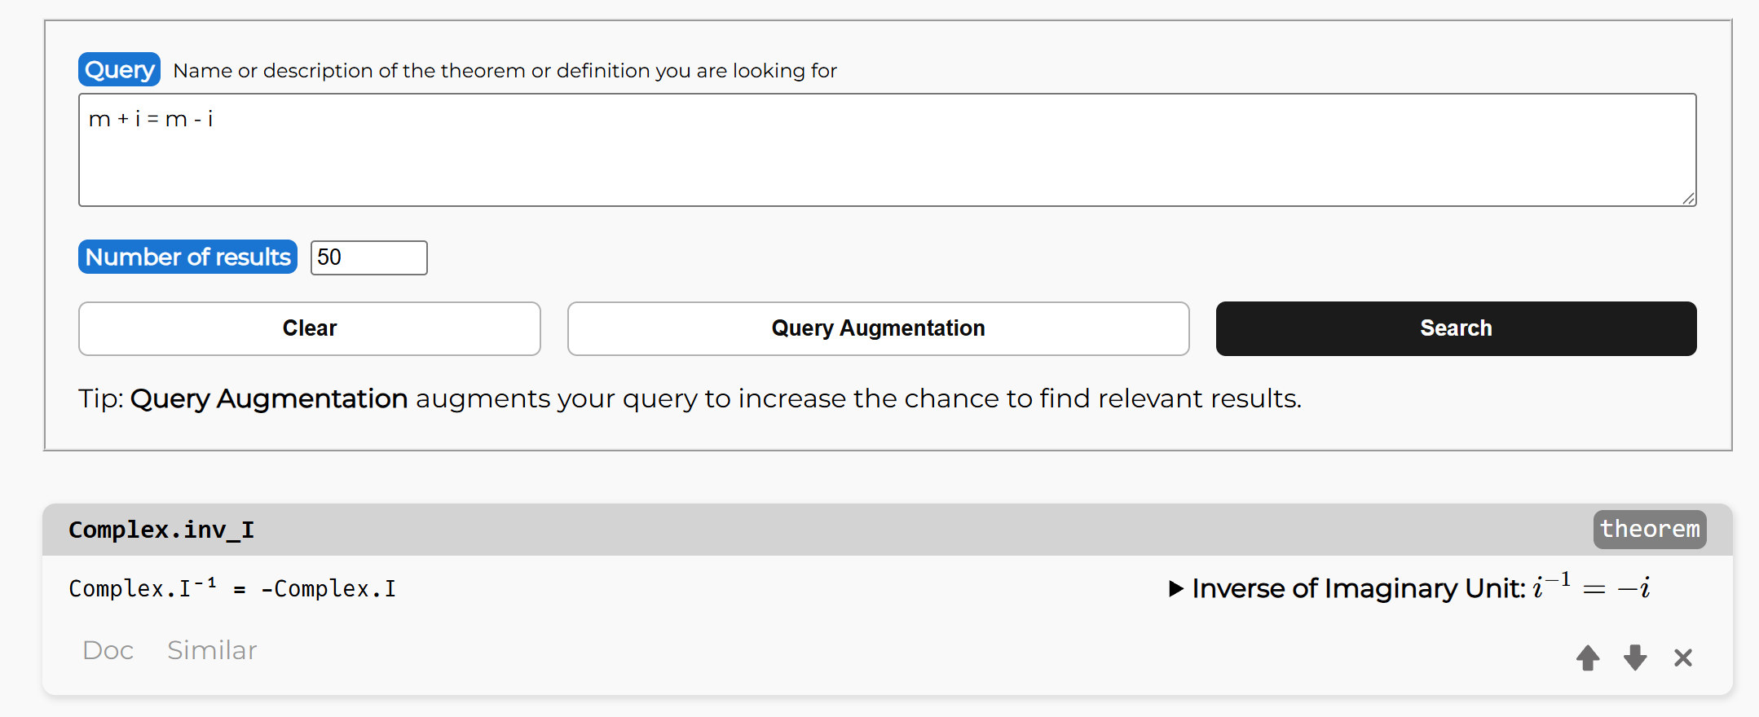Downvote the Complex.inv_I result
Image resolution: width=1759 pixels, height=717 pixels.
click(1634, 658)
